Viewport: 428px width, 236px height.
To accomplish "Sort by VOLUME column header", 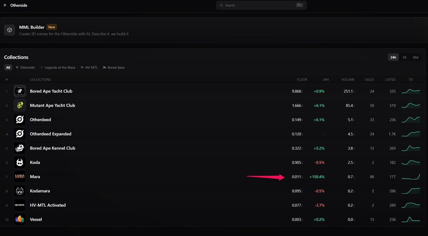I will click(348, 80).
